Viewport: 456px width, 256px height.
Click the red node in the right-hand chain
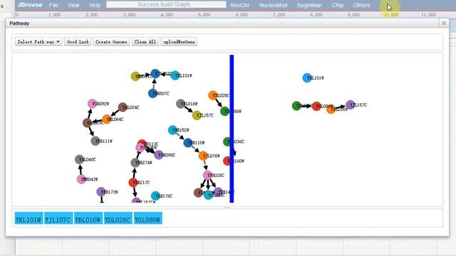(x=316, y=106)
